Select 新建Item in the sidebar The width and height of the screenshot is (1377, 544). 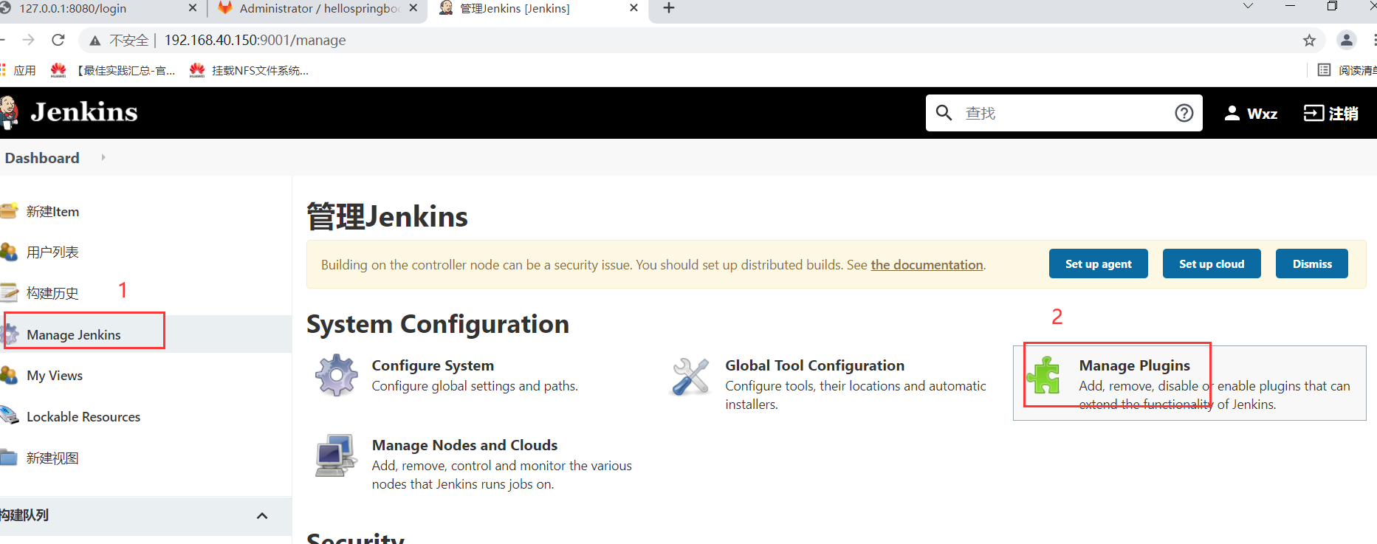coord(52,212)
